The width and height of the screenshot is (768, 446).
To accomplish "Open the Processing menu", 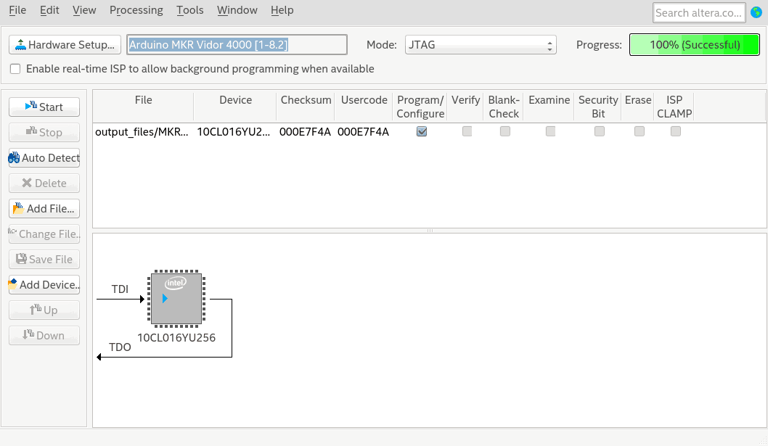I will pyautogui.click(x=136, y=10).
